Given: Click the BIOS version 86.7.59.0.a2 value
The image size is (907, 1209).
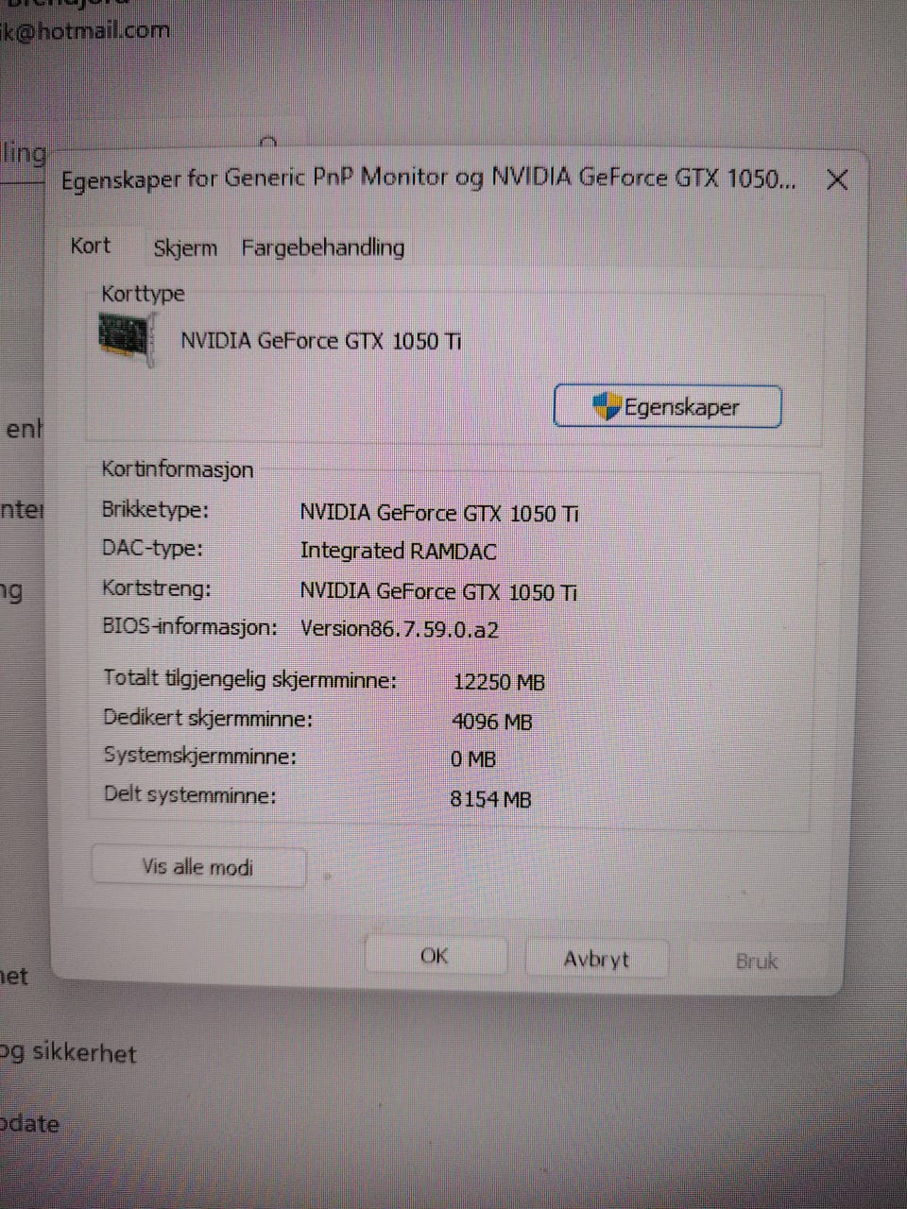Looking at the screenshot, I should pyautogui.click(x=399, y=629).
